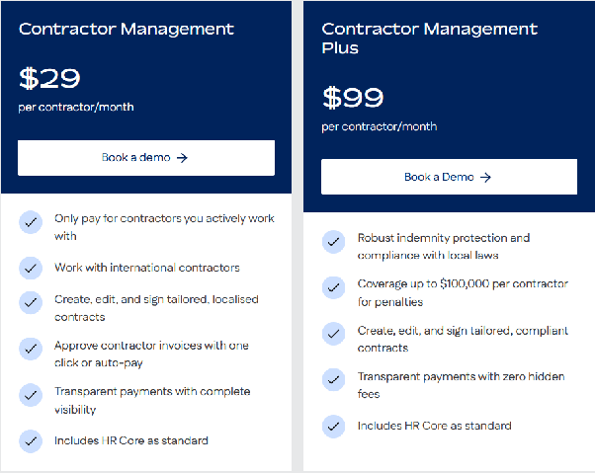Click checkmark beside Transparent payments with complete visibility
Image resolution: width=595 pixels, height=473 pixels.
coord(31,395)
